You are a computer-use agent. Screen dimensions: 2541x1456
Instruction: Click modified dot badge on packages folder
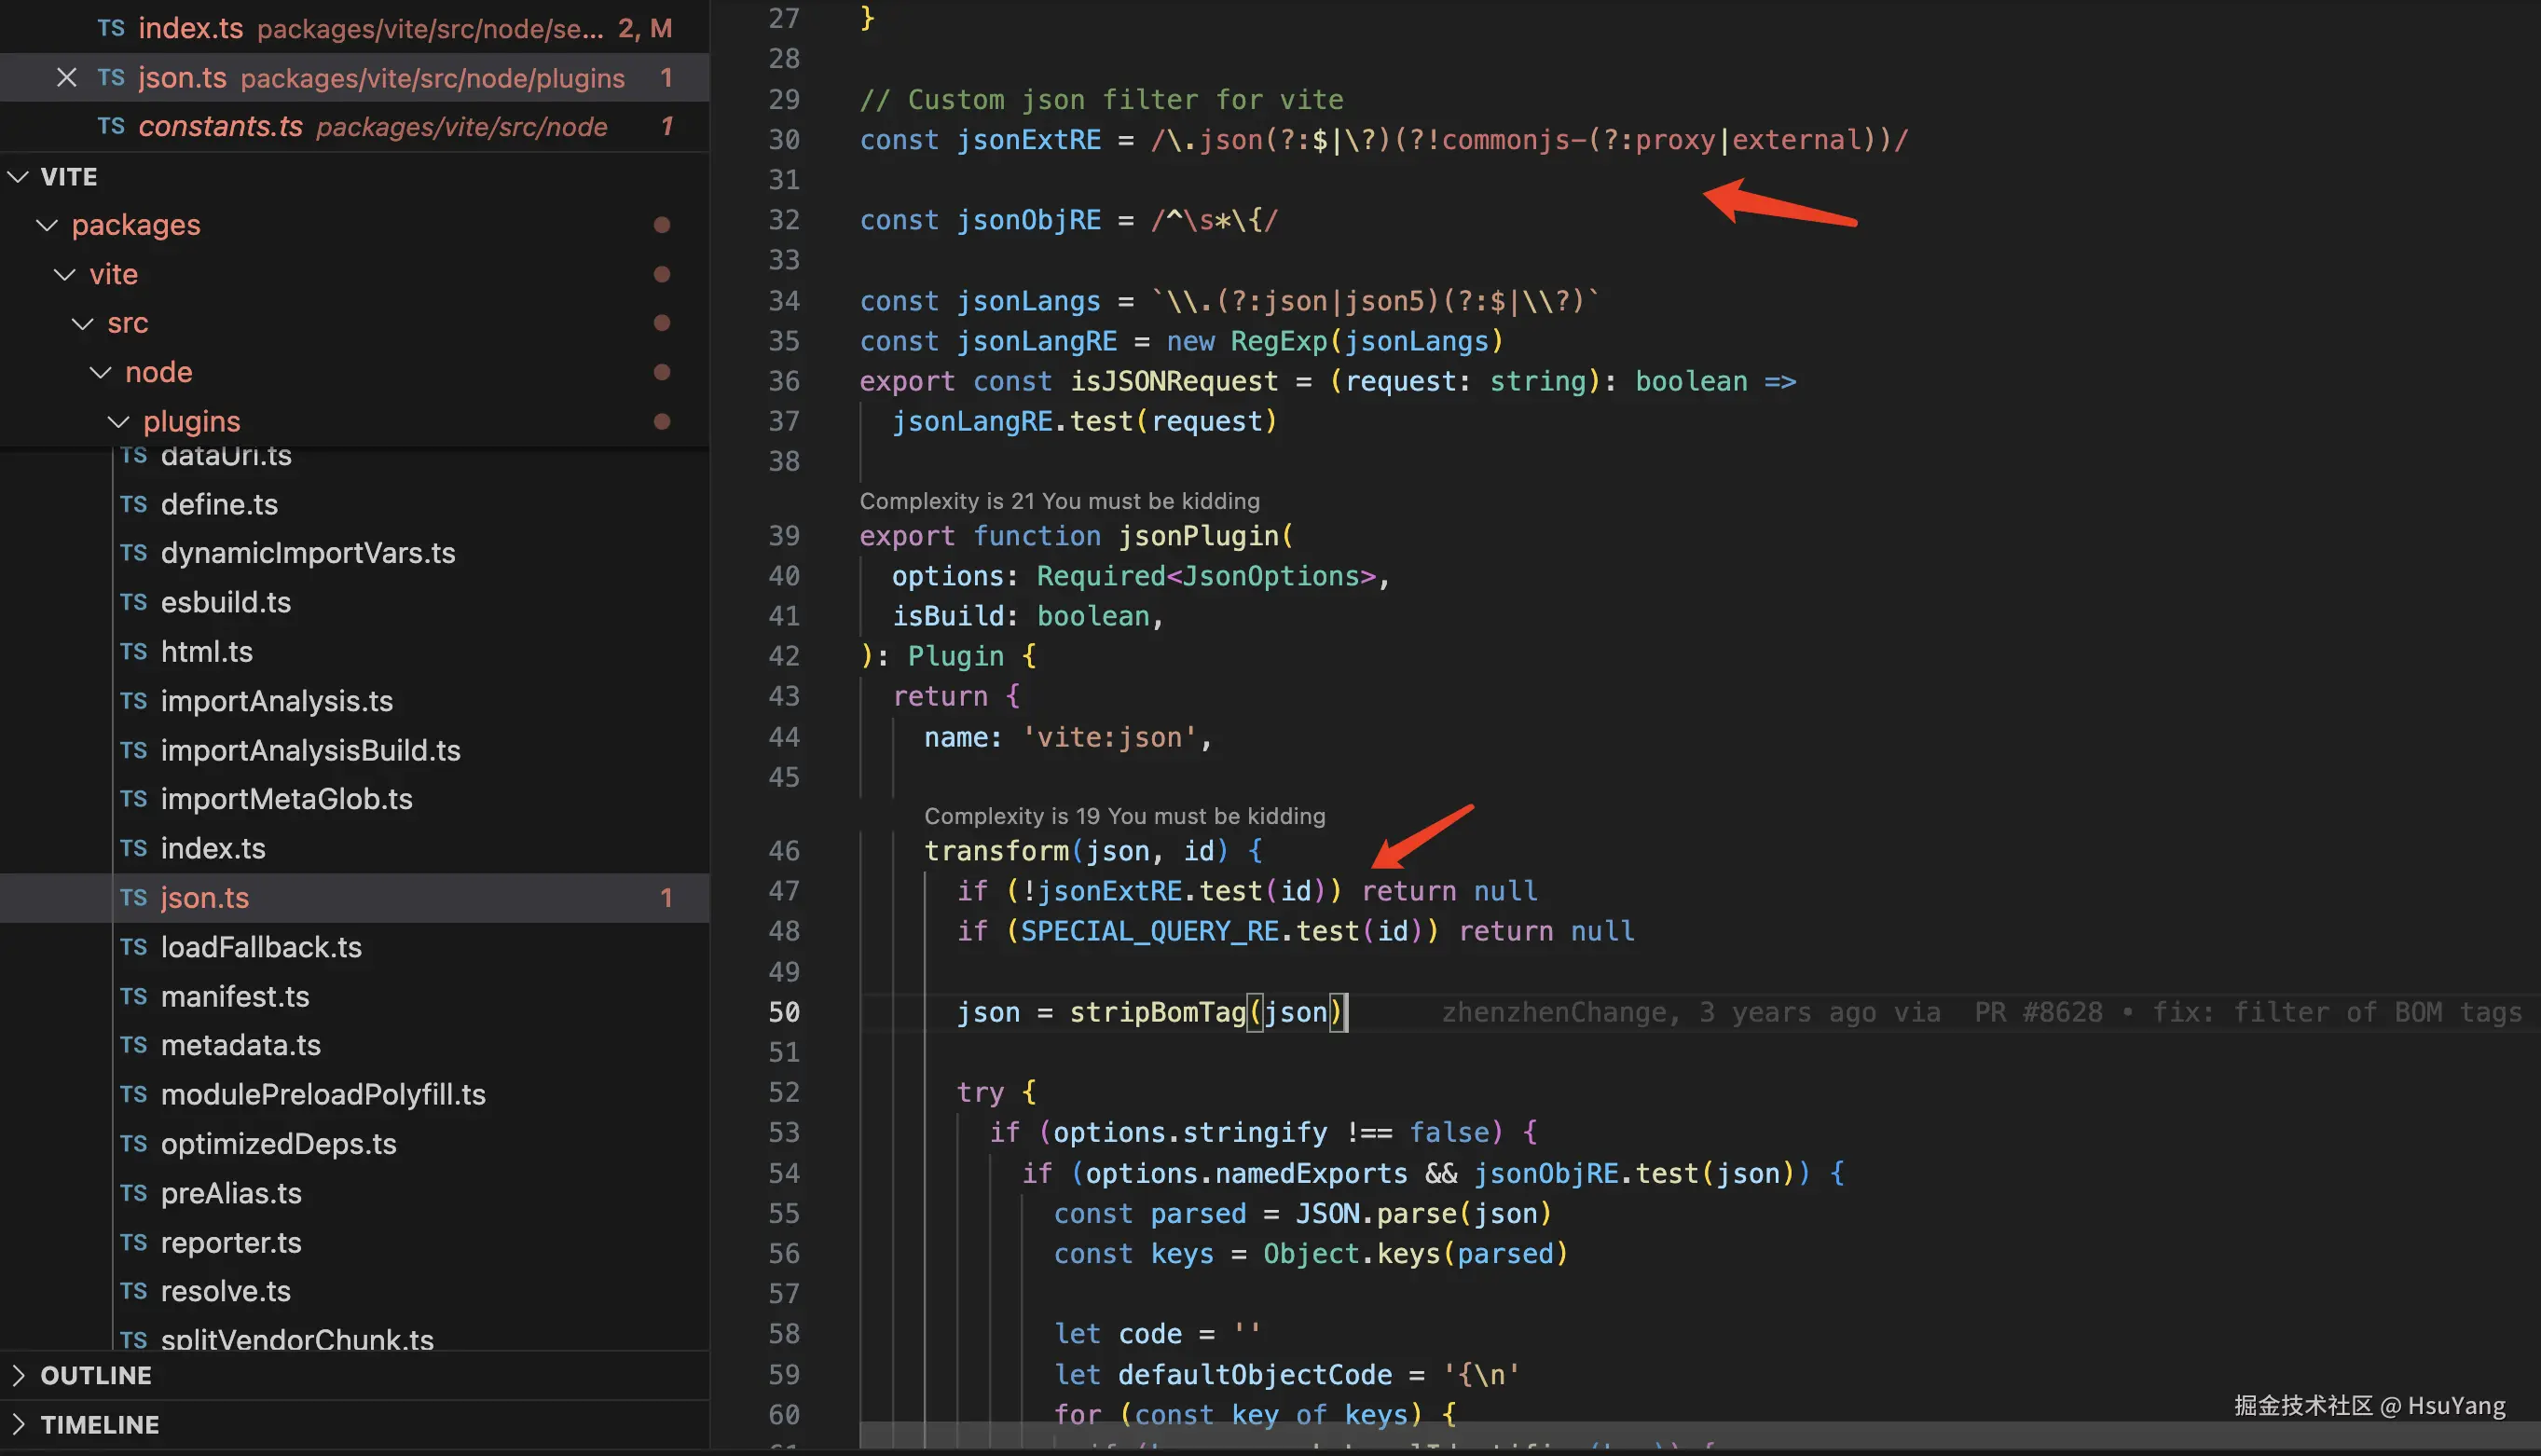click(x=661, y=225)
